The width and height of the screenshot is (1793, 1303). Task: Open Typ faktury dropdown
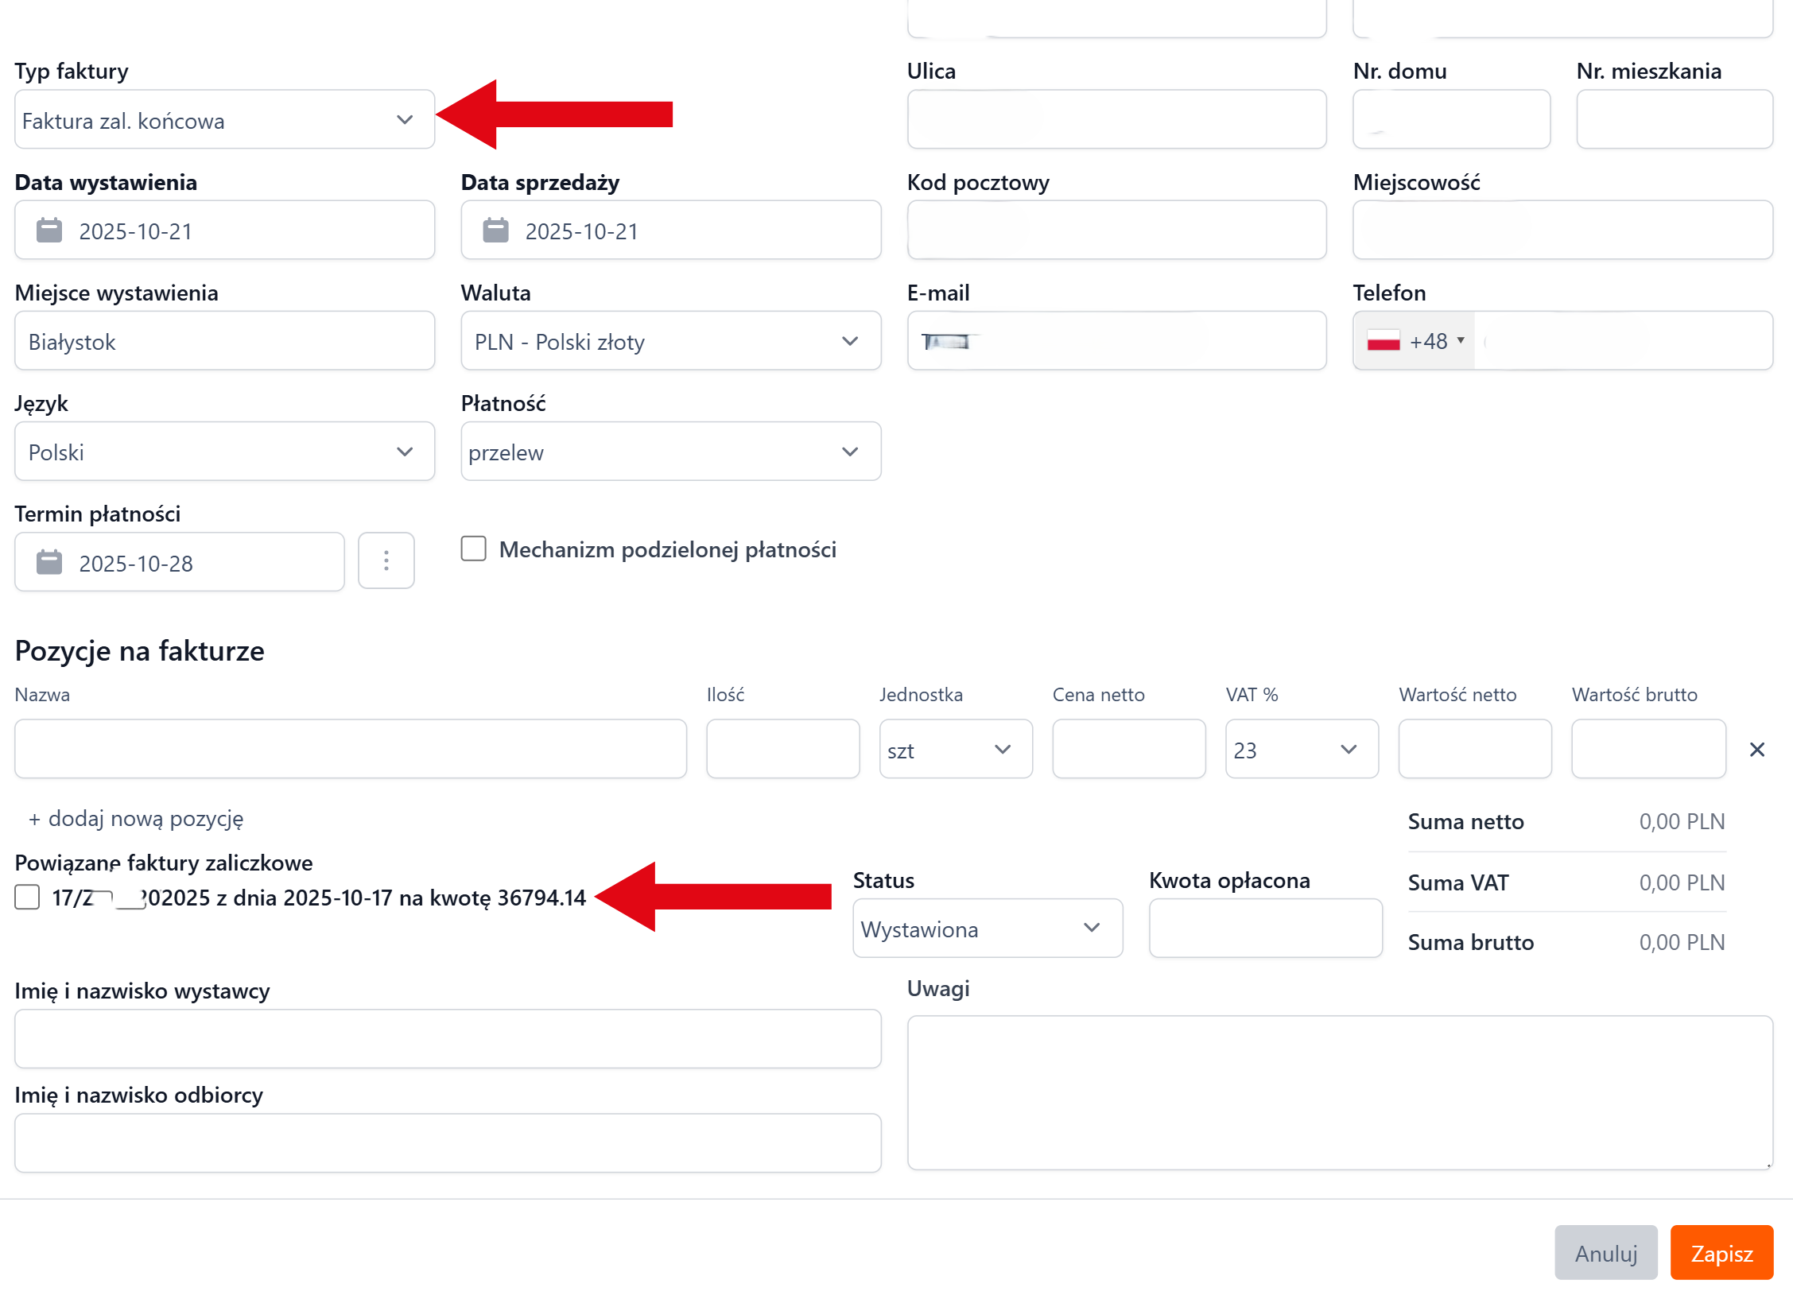(x=224, y=120)
